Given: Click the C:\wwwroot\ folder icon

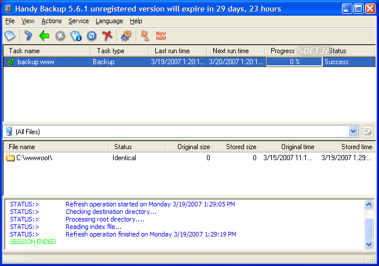Looking at the screenshot, I should click(x=10, y=158).
